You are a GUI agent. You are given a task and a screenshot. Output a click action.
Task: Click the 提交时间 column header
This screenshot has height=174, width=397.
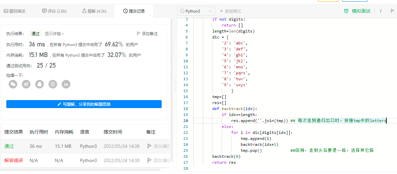point(113,132)
